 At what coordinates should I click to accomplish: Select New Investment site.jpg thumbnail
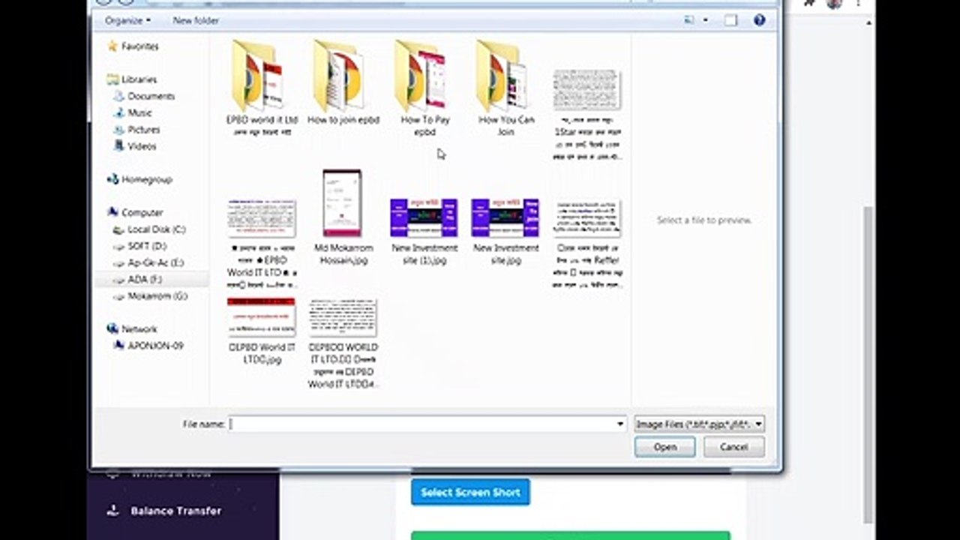tap(505, 232)
